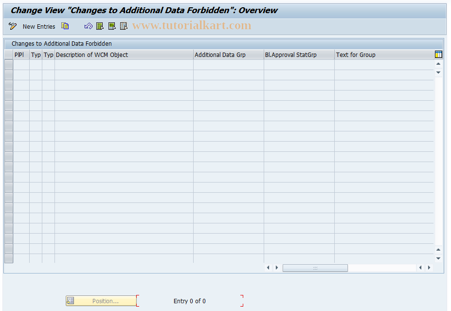Image resolution: width=451 pixels, height=311 pixels.
Task: Click the 'Entry 0 of 0' status text
Action: pos(190,301)
